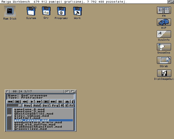The image size is (174, 139).
Task: Open the SnoopDos icon
Action: (x=164, y=47)
